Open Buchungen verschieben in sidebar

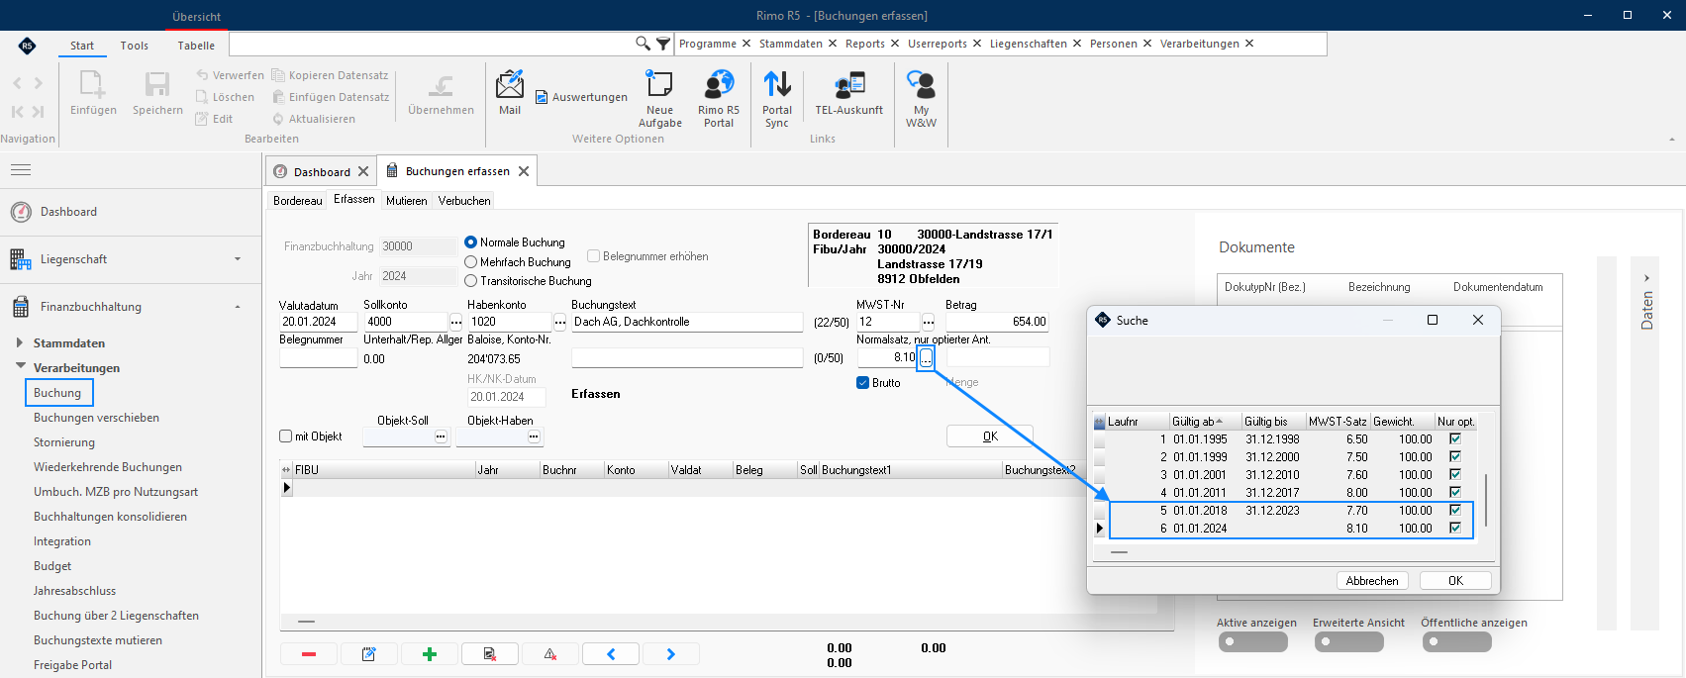96,418
